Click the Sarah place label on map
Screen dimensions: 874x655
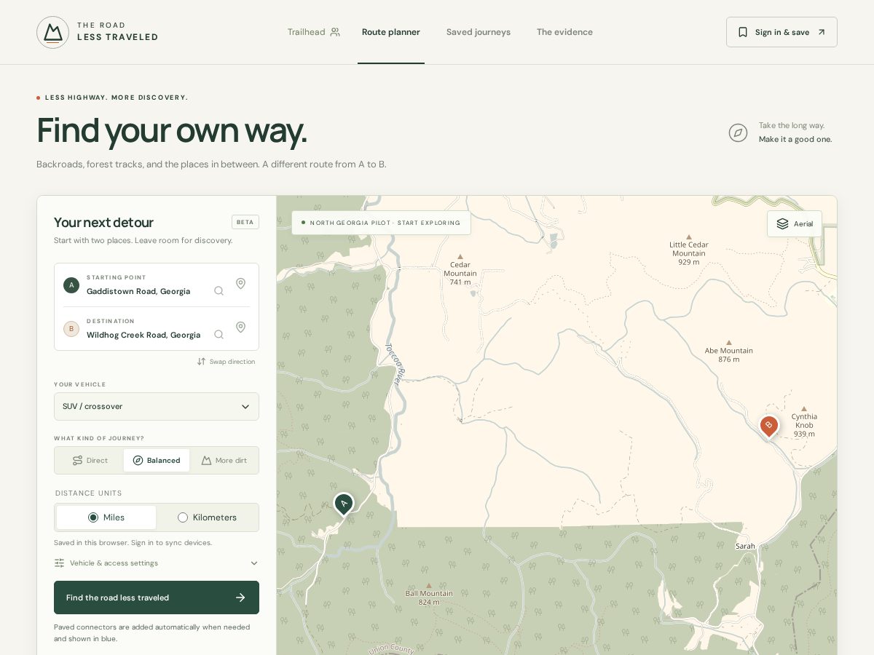[x=745, y=546]
